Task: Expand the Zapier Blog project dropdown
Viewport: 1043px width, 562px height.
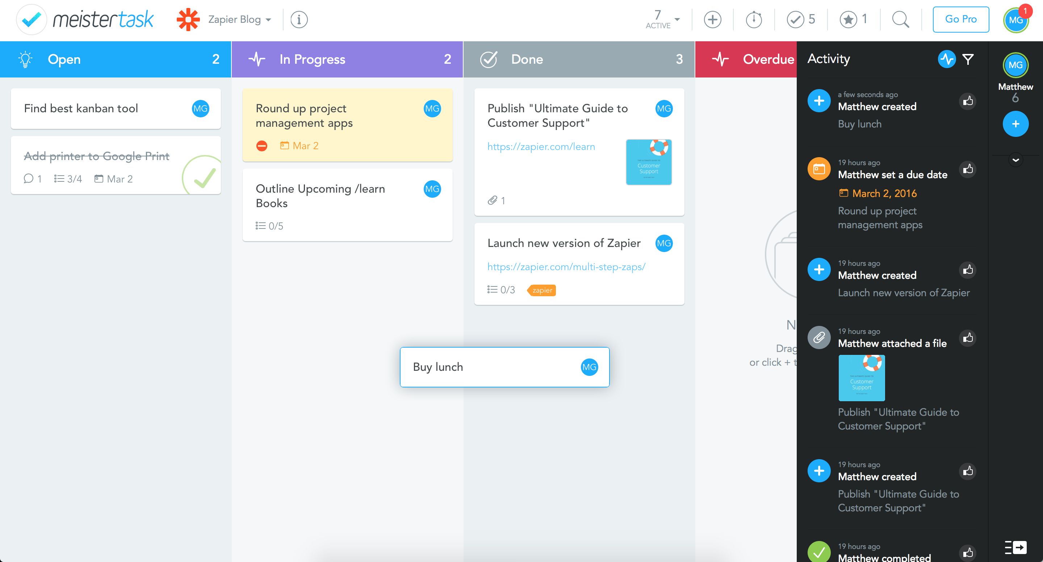Action: [x=270, y=20]
